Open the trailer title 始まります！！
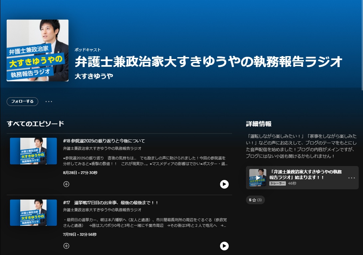The width and height of the screenshot is (363, 255). (305, 175)
